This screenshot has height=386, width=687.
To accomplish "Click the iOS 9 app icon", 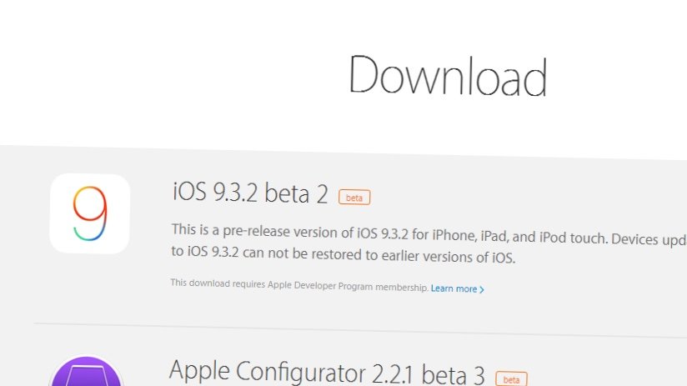I will [x=90, y=213].
